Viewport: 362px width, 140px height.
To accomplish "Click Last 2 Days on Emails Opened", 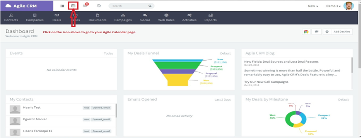I will [222, 99].
